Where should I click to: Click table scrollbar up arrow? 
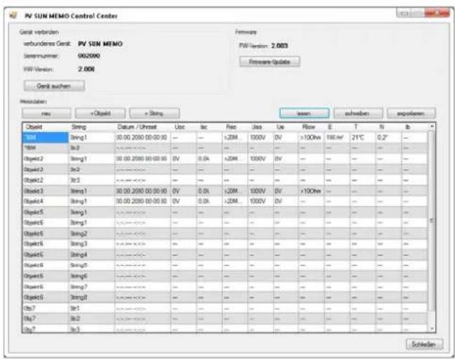click(x=432, y=127)
